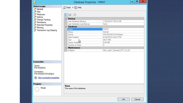Click the Extended Properties page icon
183x103 pixels.
coord(35,25)
